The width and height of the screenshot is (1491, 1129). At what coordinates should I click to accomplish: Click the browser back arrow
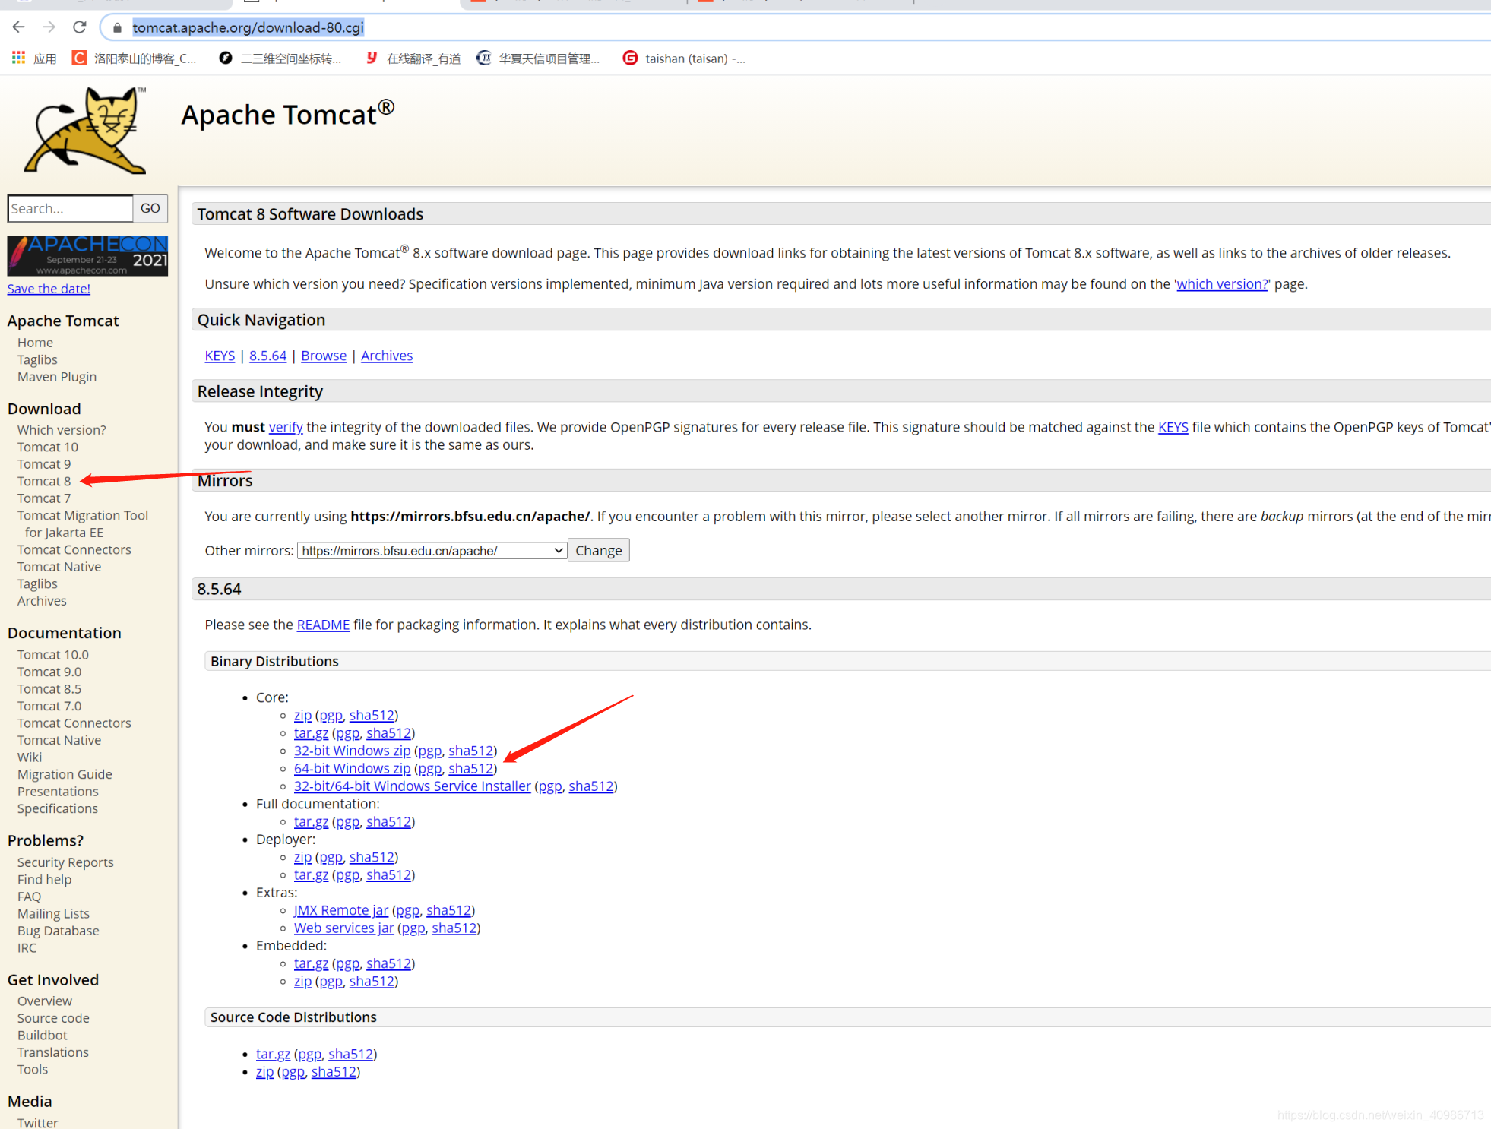coord(18,27)
